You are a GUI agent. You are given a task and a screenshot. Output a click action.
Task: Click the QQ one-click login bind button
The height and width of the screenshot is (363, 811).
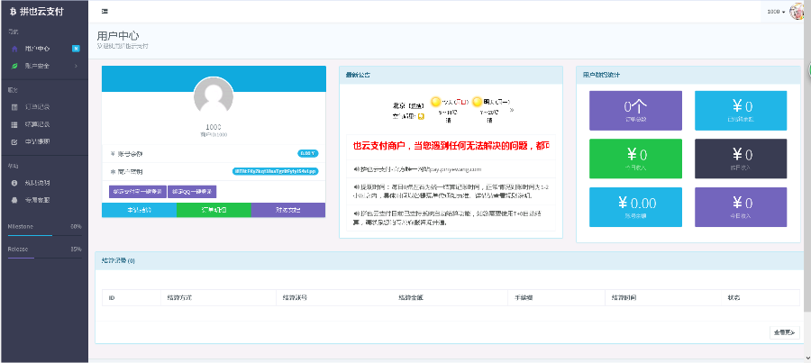192,191
